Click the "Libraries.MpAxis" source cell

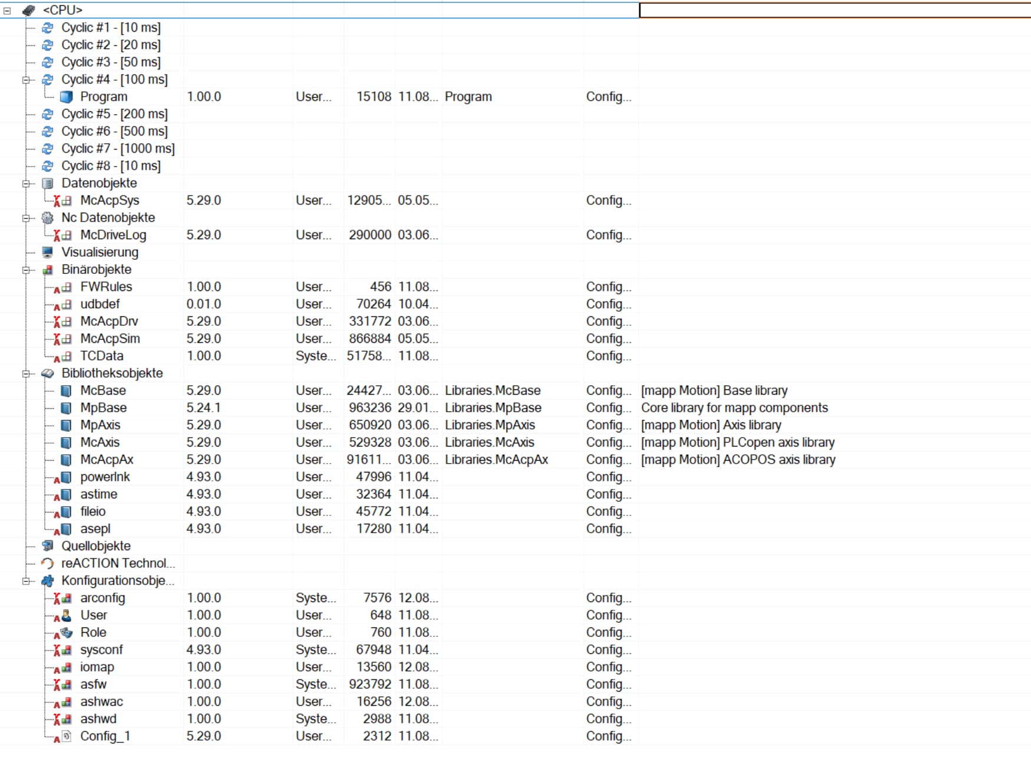490,425
